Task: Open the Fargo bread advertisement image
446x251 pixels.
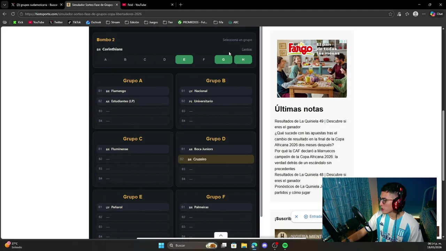Action: pyautogui.click(x=312, y=69)
